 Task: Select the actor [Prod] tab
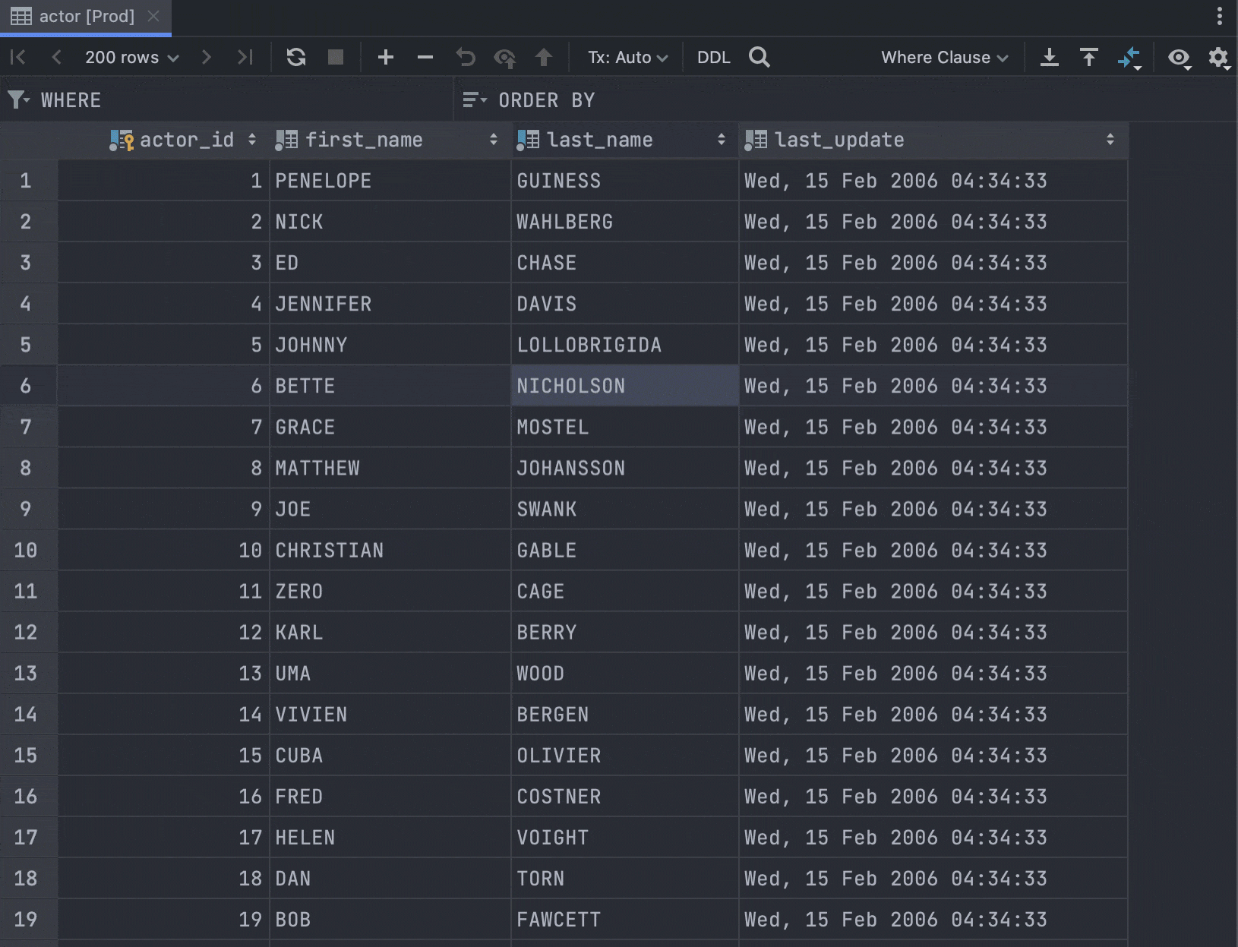pyautogui.click(x=86, y=17)
